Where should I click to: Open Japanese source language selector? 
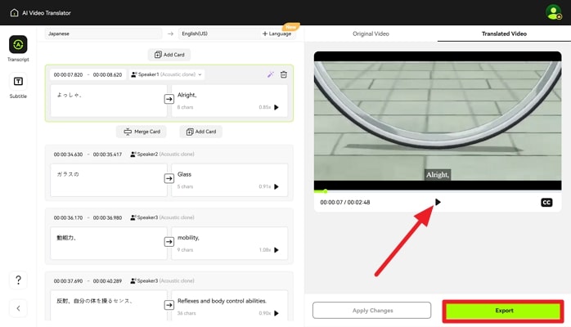point(103,34)
